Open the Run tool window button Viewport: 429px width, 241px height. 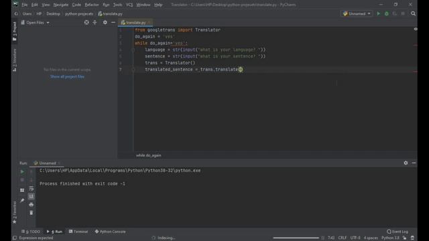pos(54,232)
